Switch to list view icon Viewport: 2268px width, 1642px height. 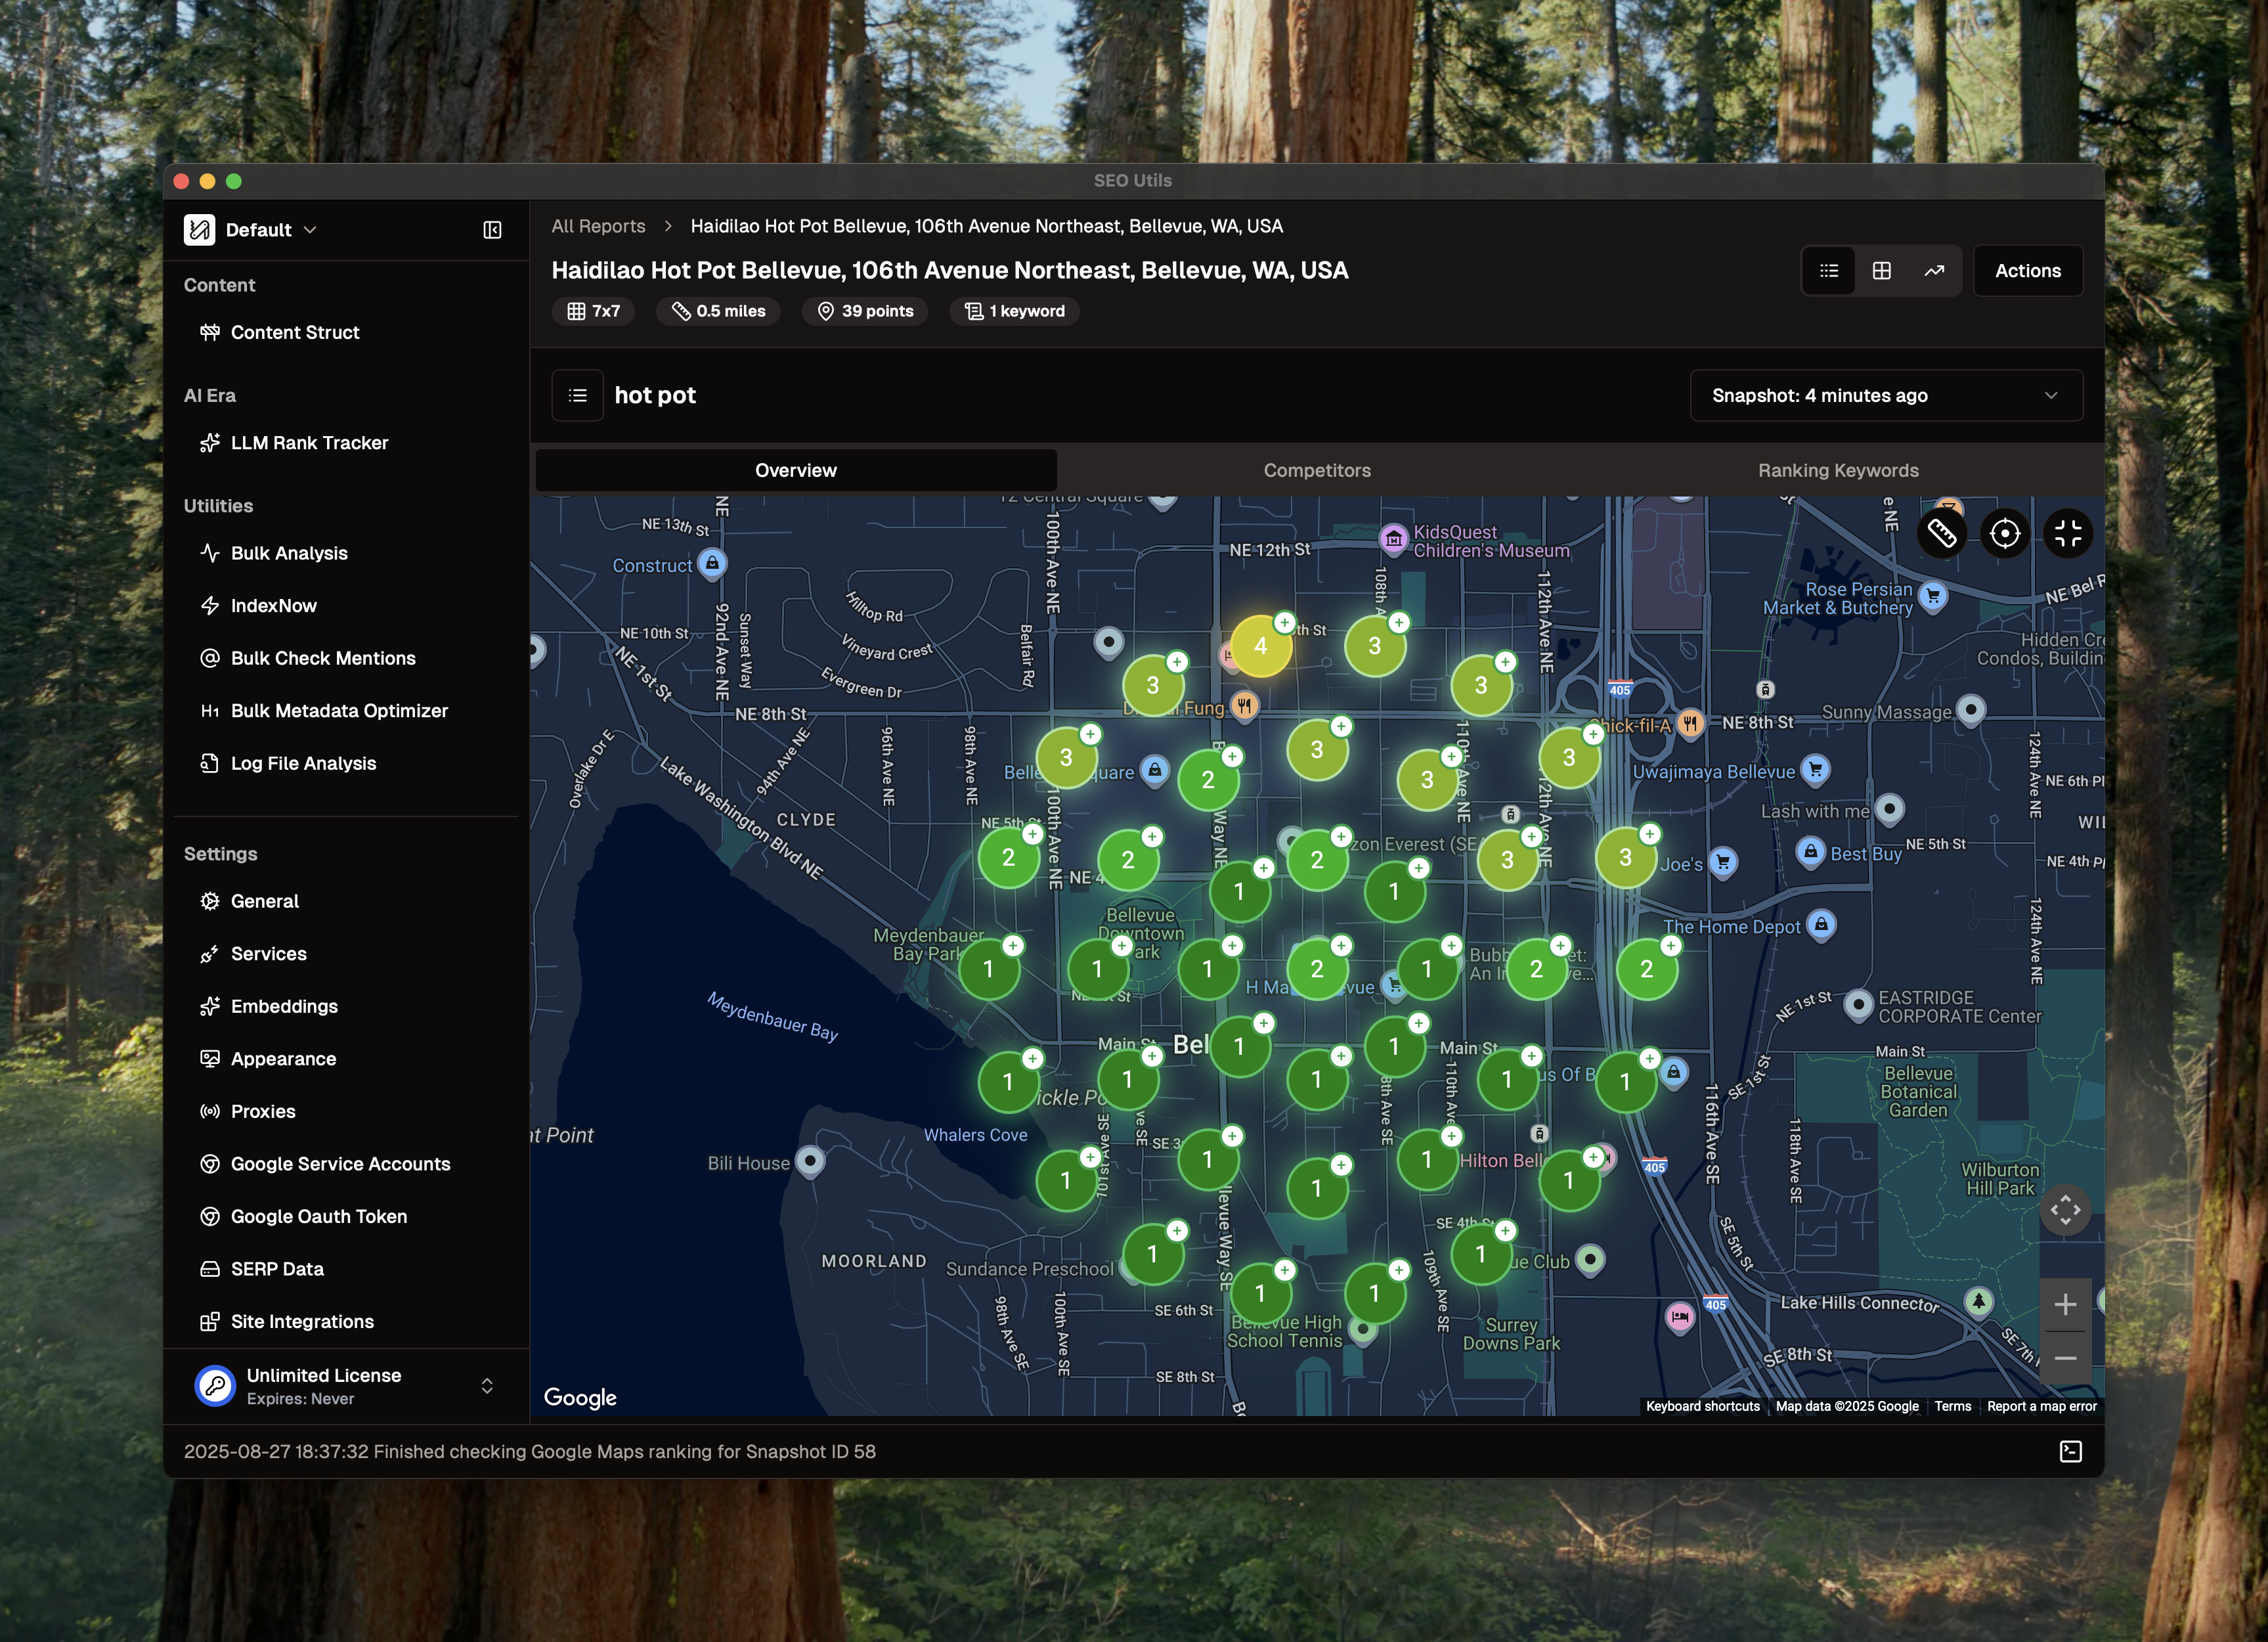[1829, 271]
